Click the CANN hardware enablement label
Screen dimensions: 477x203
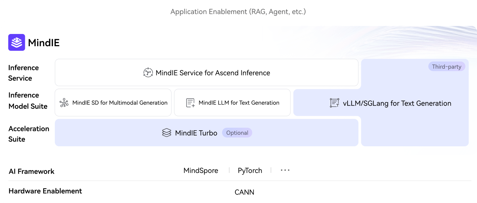[244, 192]
